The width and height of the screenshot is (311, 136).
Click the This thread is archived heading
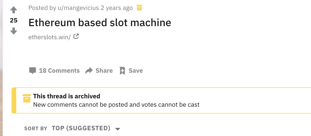coord(67,96)
